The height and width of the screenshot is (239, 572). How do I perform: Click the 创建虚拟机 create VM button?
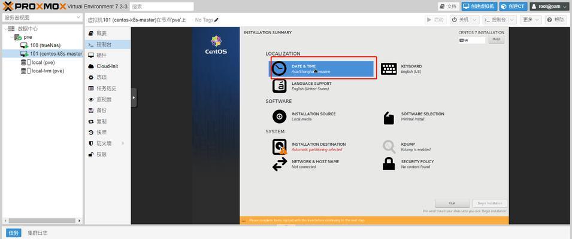(x=479, y=6)
